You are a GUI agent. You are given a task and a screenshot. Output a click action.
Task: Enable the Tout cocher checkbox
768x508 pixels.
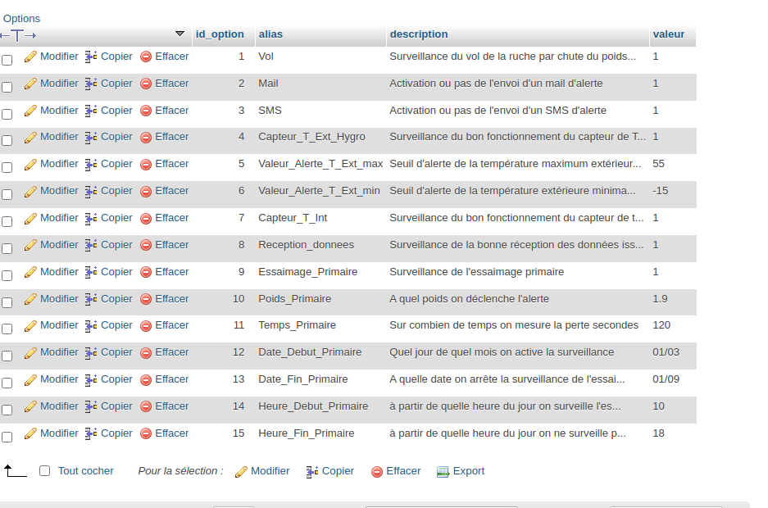44,470
